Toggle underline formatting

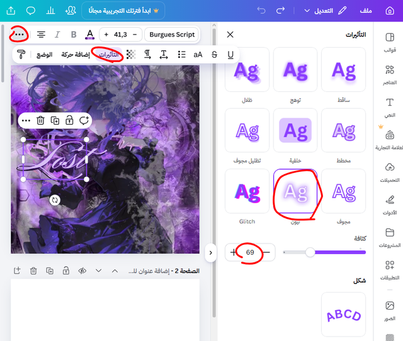point(230,55)
